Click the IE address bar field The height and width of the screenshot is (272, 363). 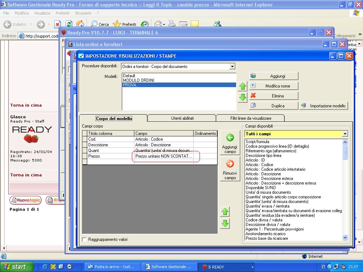pos(38,36)
